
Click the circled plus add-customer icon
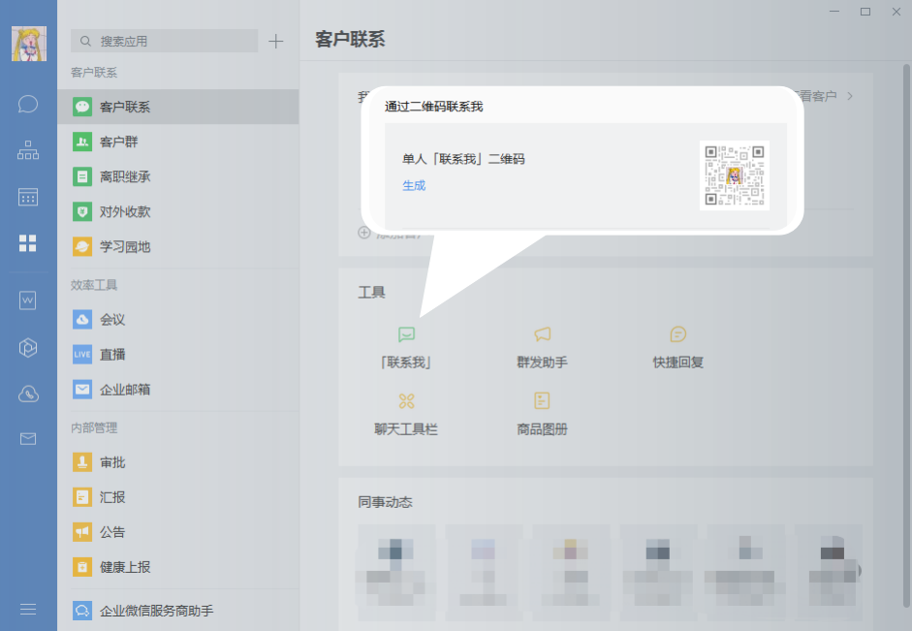click(364, 233)
